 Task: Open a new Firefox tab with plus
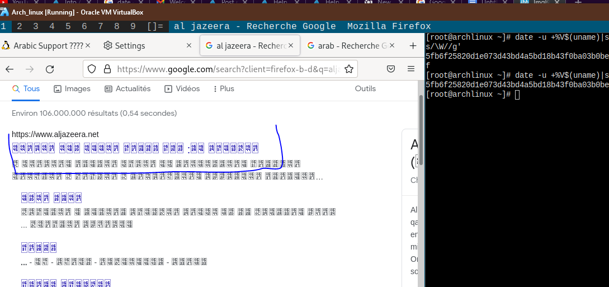[413, 46]
